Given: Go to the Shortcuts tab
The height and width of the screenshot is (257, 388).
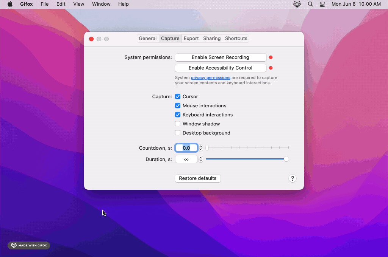Looking at the screenshot, I should pyautogui.click(x=236, y=39).
